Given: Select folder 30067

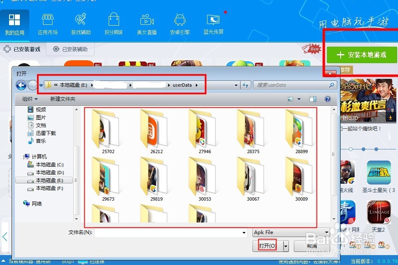Looking at the screenshot, I should pos(253,179).
